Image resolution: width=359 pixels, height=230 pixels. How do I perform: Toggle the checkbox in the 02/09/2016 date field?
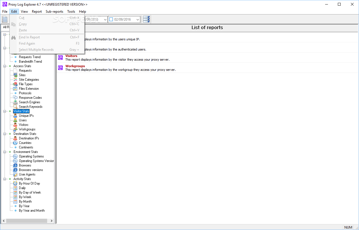point(111,19)
